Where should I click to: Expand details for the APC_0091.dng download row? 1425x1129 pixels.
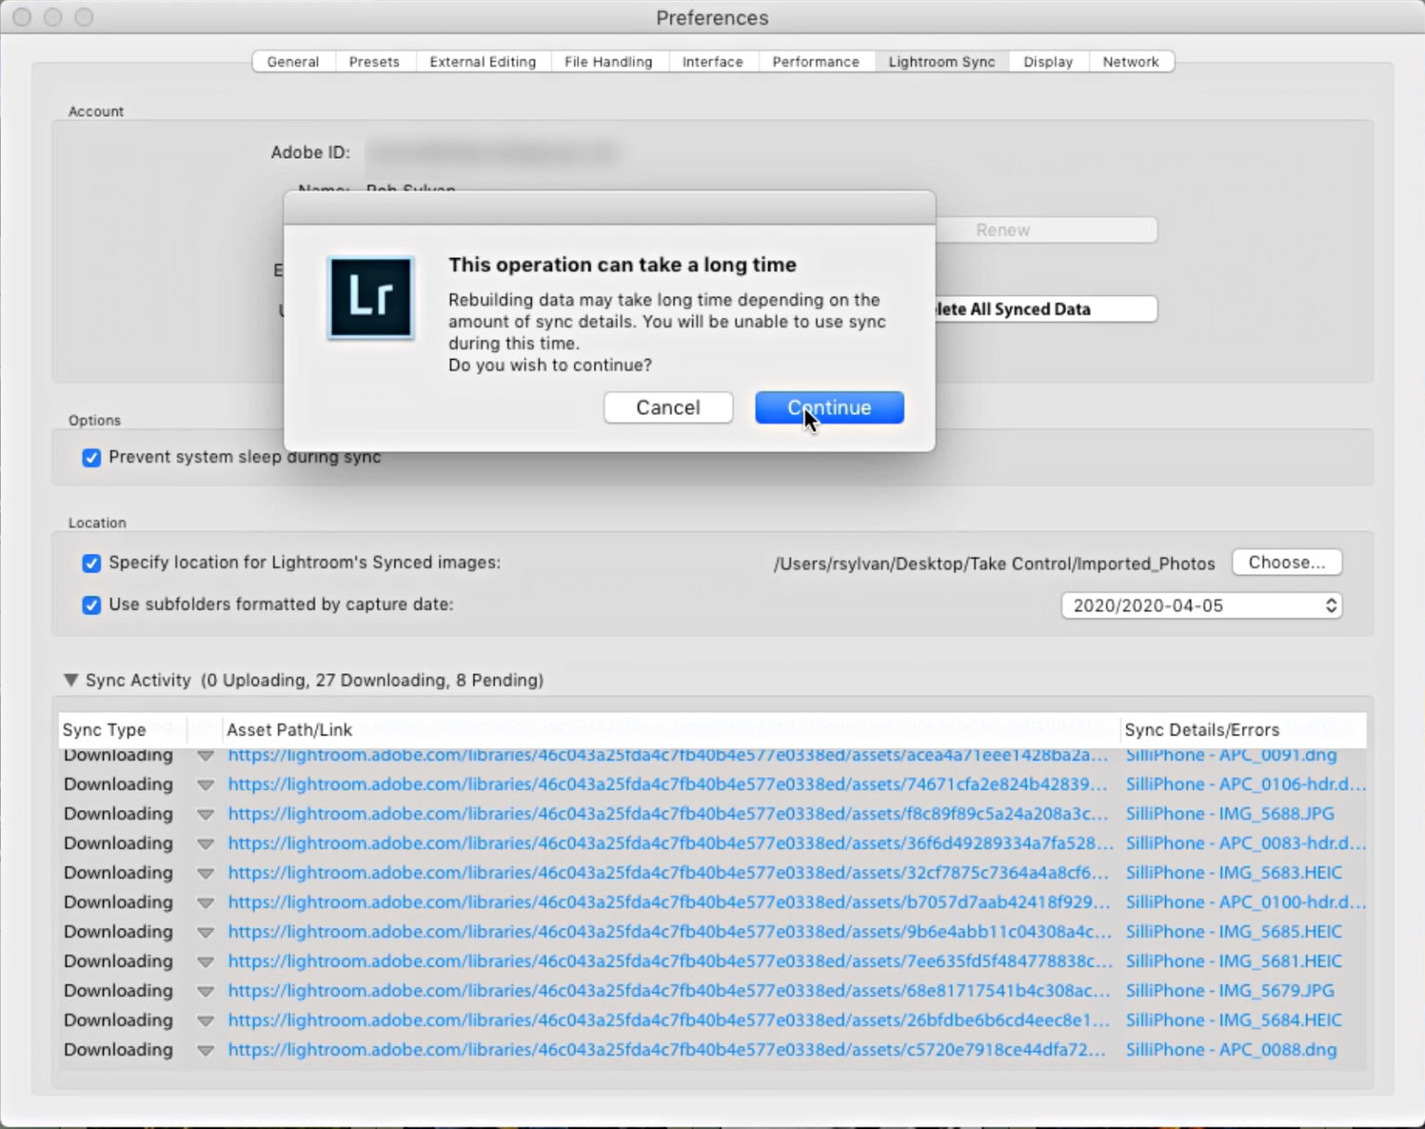206,755
